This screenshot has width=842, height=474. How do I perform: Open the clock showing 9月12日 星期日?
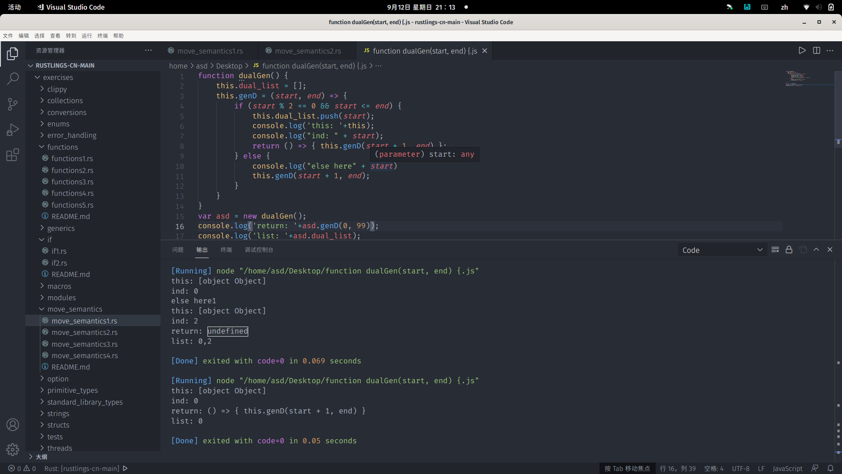click(421, 7)
